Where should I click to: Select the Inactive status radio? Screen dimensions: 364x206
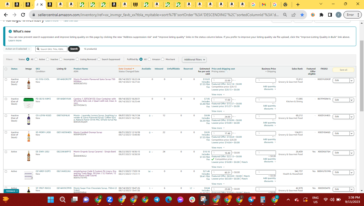pos(48,59)
